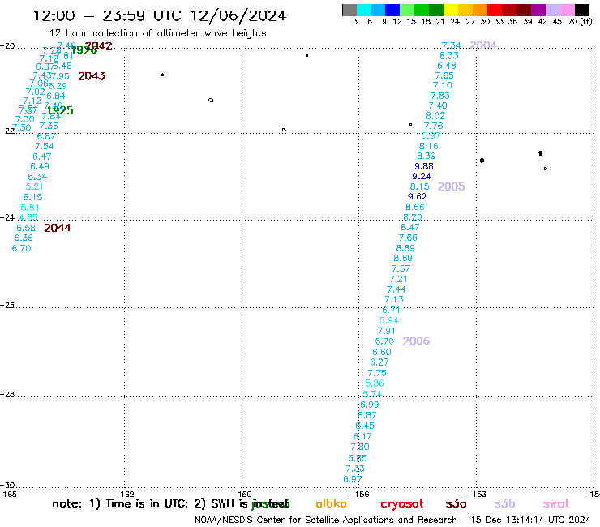
Task: Click the timestamp '15 Dec 13:14:14 UTC 2024'
Action: (530, 521)
